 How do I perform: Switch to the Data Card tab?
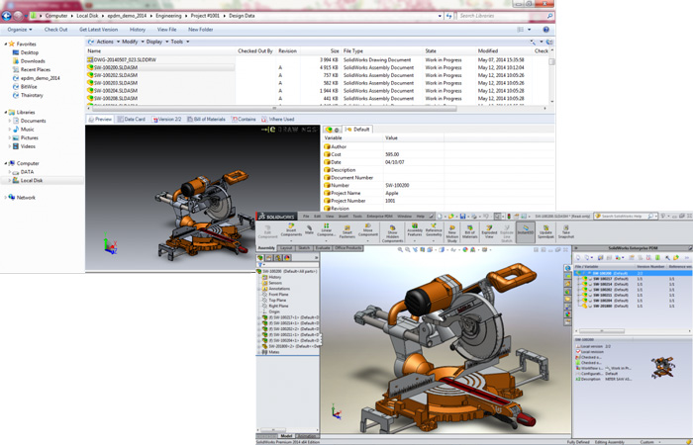pos(132,120)
